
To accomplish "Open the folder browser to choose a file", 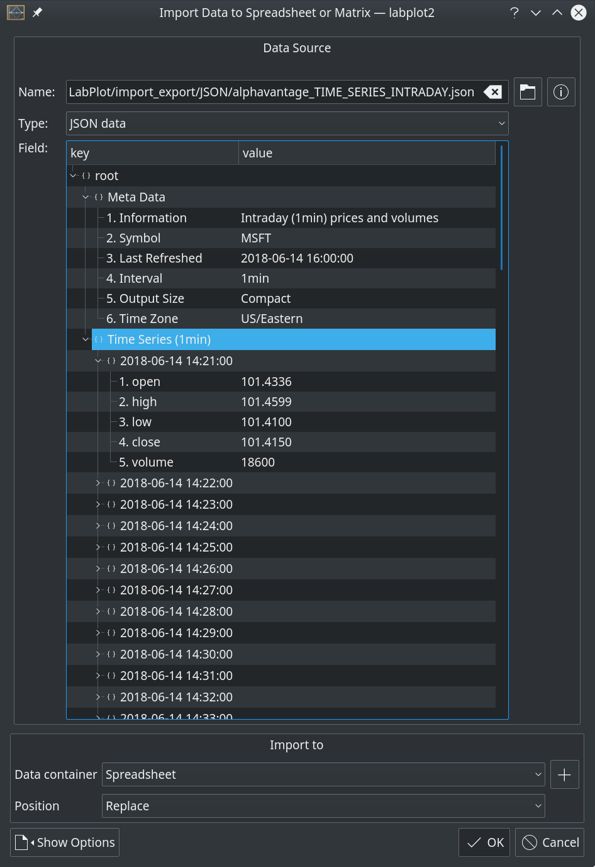I will pyautogui.click(x=527, y=91).
